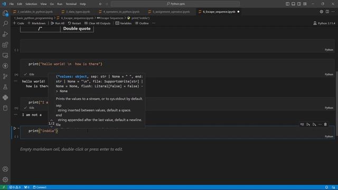Open the database cylinder view
This screenshot has width=338, height=190.
pos(5,108)
